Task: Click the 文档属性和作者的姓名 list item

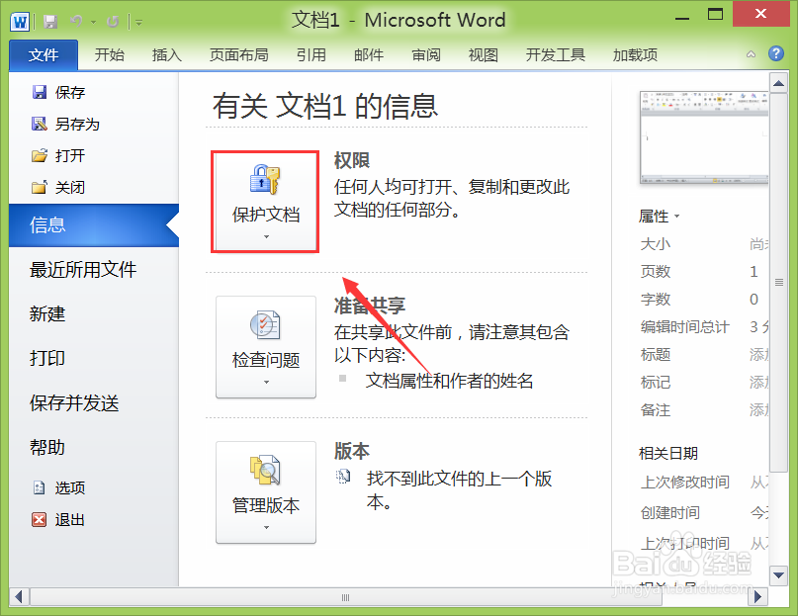Action: coord(449,381)
